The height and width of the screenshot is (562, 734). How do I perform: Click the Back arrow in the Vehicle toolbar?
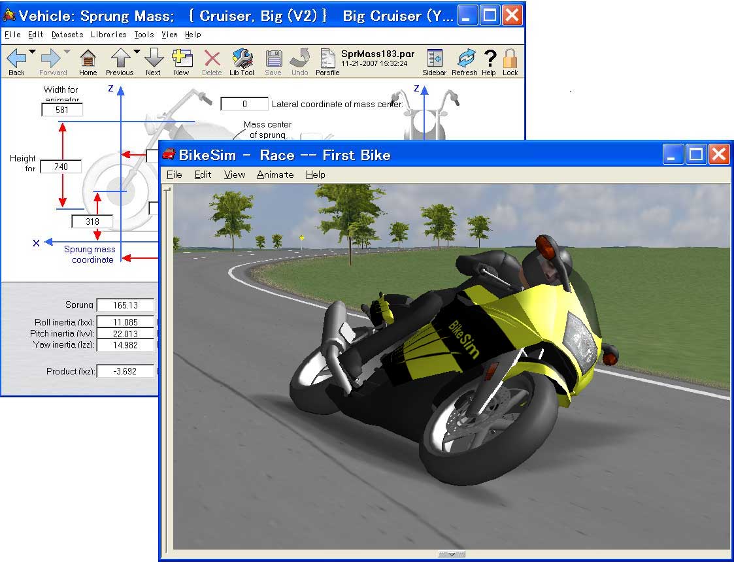click(16, 59)
